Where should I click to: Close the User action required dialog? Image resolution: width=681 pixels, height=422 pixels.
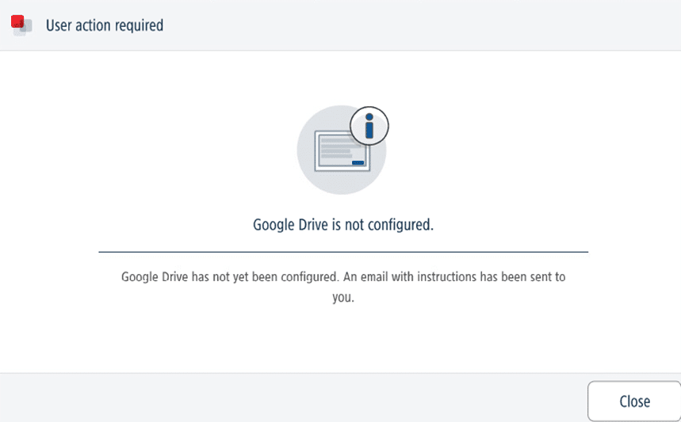click(634, 401)
